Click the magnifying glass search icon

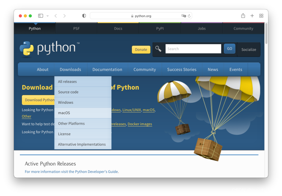point(158,49)
